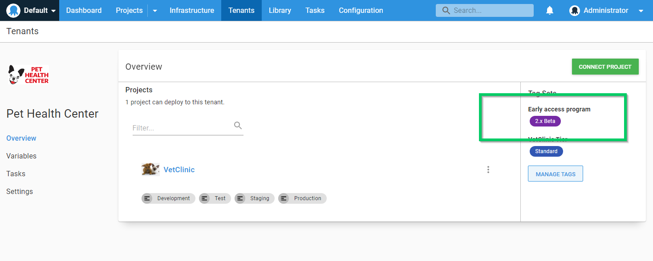Open Variables in the tenant sidebar
Image resolution: width=653 pixels, height=261 pixels.
[x=21, y=156]
